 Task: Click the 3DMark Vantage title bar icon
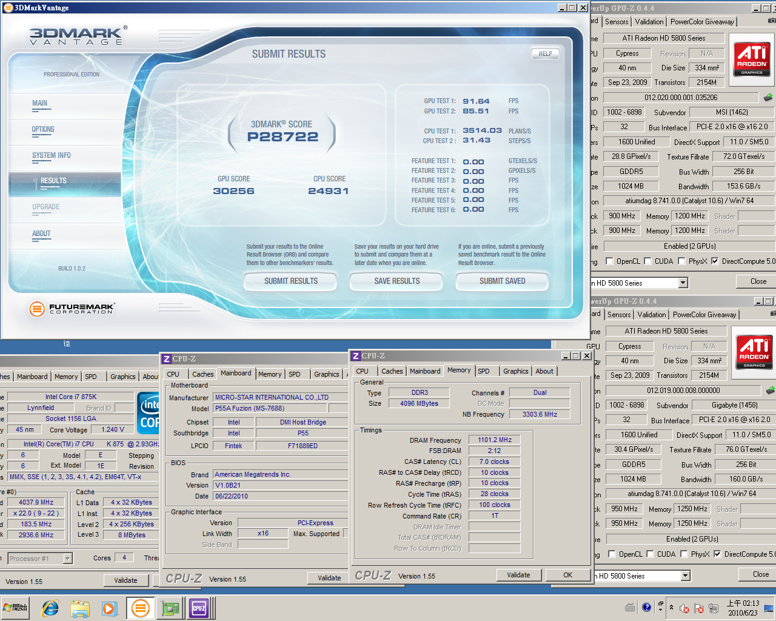coord(8,8)
